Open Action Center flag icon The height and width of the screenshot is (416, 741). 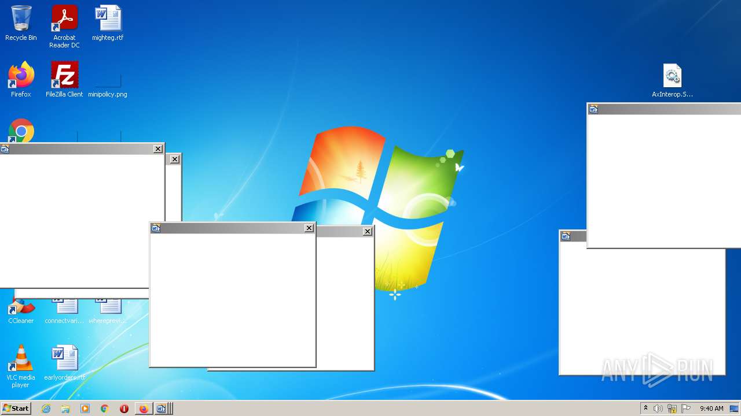(x=686, y=408)
